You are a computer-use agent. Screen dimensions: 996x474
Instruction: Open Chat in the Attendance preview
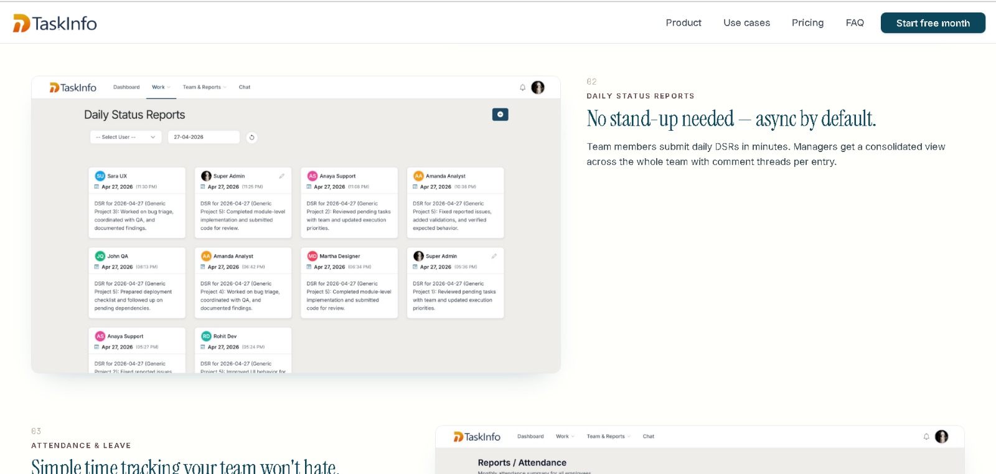649,437
